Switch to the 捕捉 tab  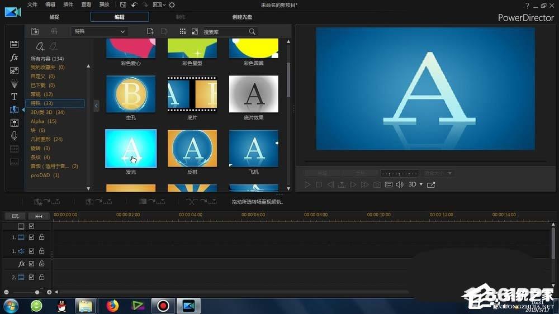[x=54, y=17]
